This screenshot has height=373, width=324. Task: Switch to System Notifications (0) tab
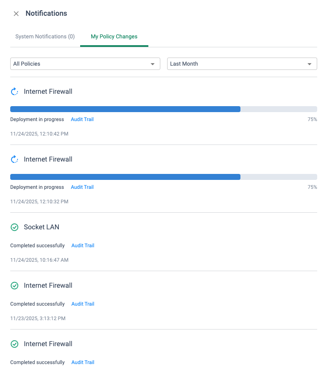(45, 37)
